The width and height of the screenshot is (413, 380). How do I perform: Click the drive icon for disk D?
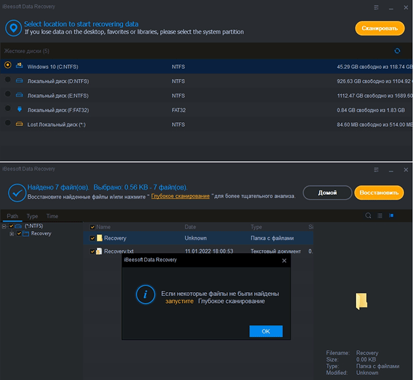(x=19, y=80)
